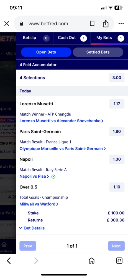Close the browser page with X icon
The width and height of the screenshot is (128, 278).
coord(7,24)
